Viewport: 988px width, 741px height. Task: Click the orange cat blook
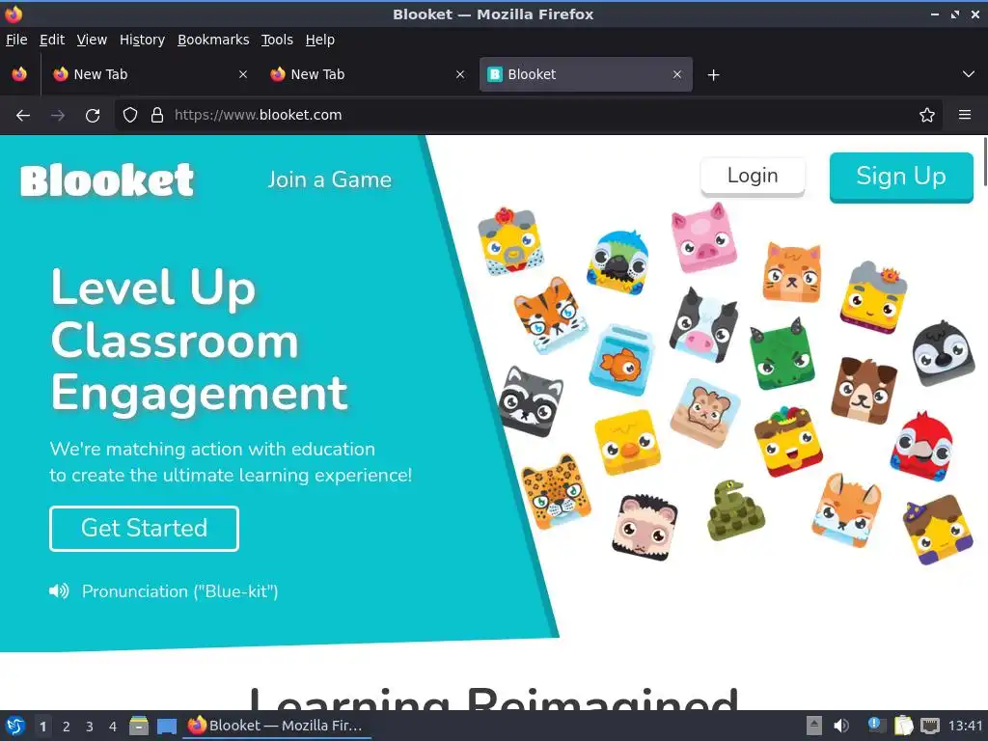(792, 273)
